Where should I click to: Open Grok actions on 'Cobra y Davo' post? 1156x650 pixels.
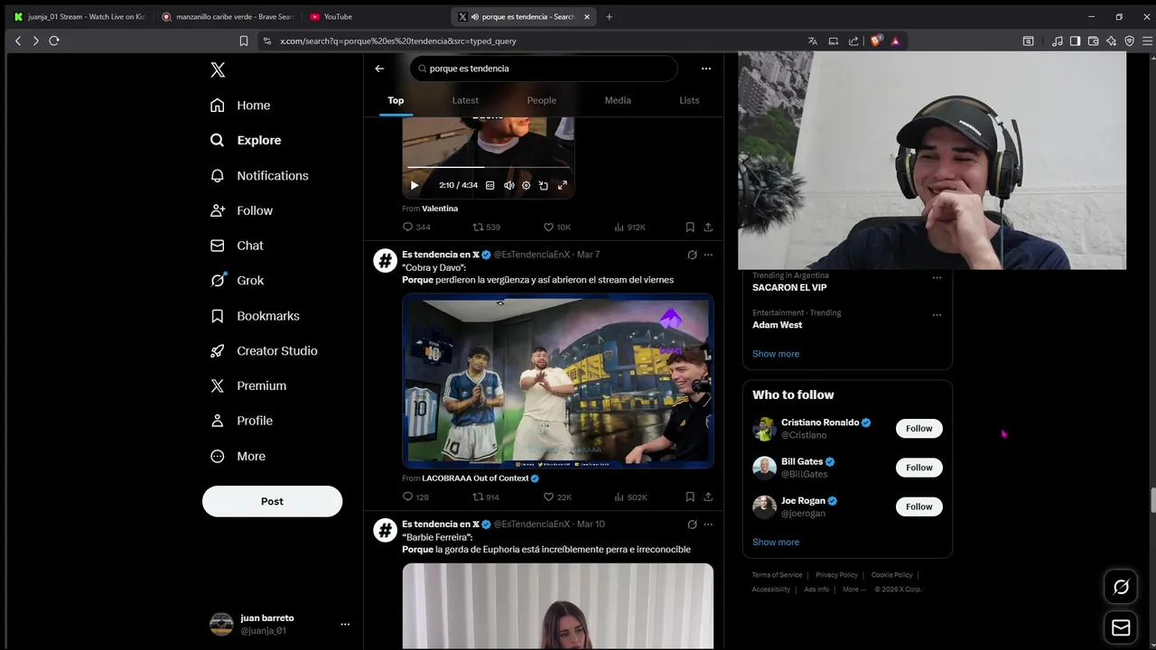point(692,255)
